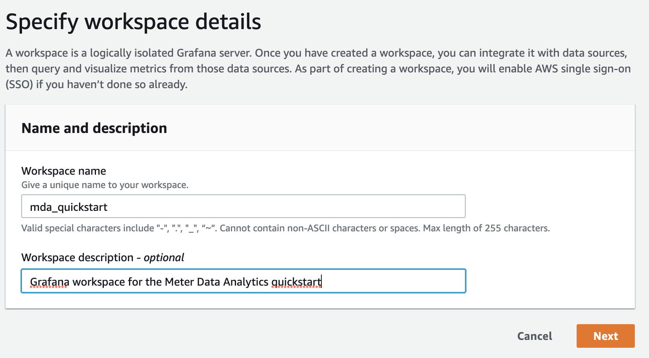The height and width of the screenshot is (358, 649).
Task: Select the "Workspace name" field label
Action: 64,171
